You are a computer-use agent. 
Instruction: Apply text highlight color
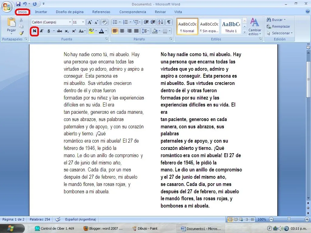91,31
